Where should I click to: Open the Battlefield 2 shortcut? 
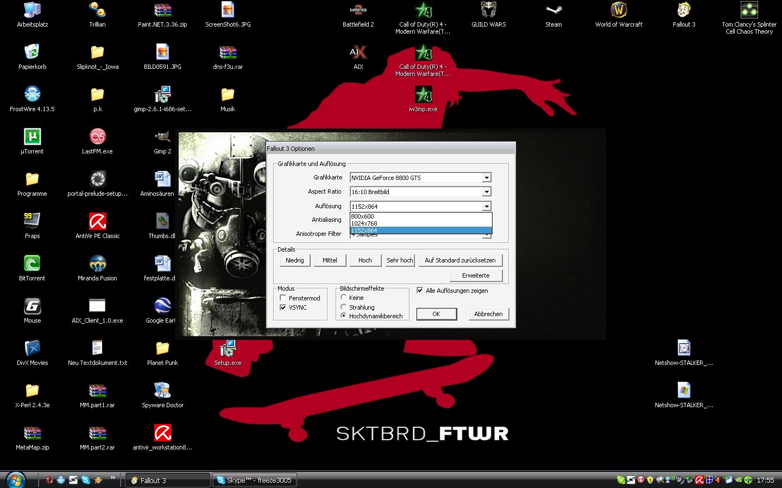click(358, 15)
